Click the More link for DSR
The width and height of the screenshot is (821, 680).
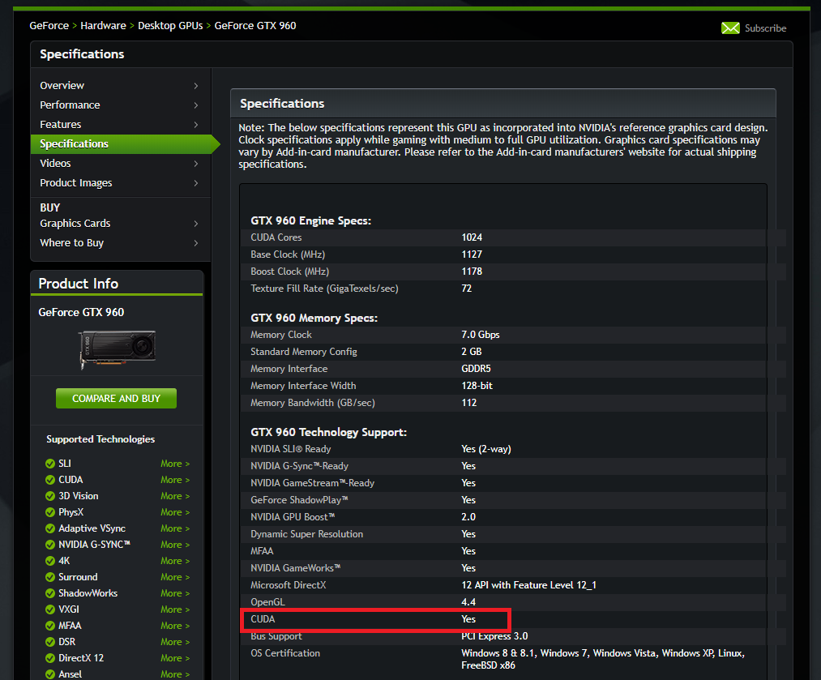(x=175, y=642)
